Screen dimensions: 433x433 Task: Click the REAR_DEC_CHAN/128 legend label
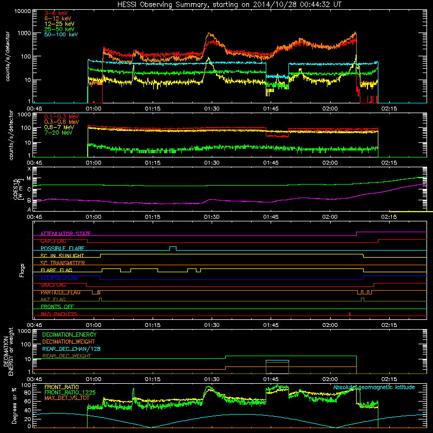coord(71,349)
